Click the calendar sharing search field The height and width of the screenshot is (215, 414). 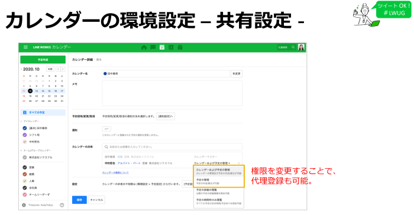click(x=172, y=147)
